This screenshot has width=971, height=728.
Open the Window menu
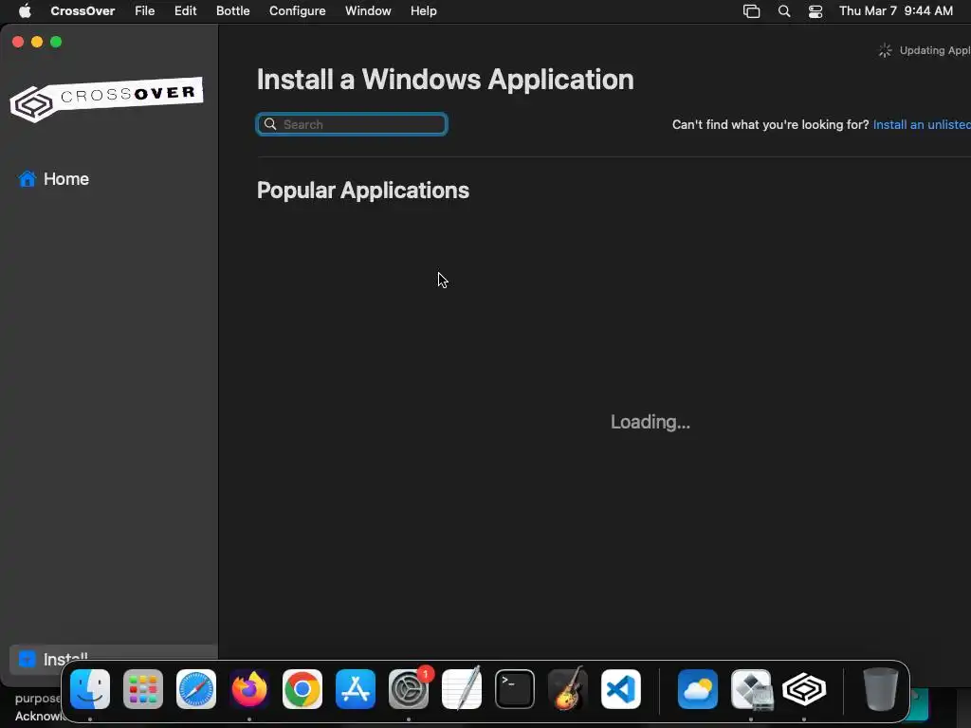coord(368,10)
